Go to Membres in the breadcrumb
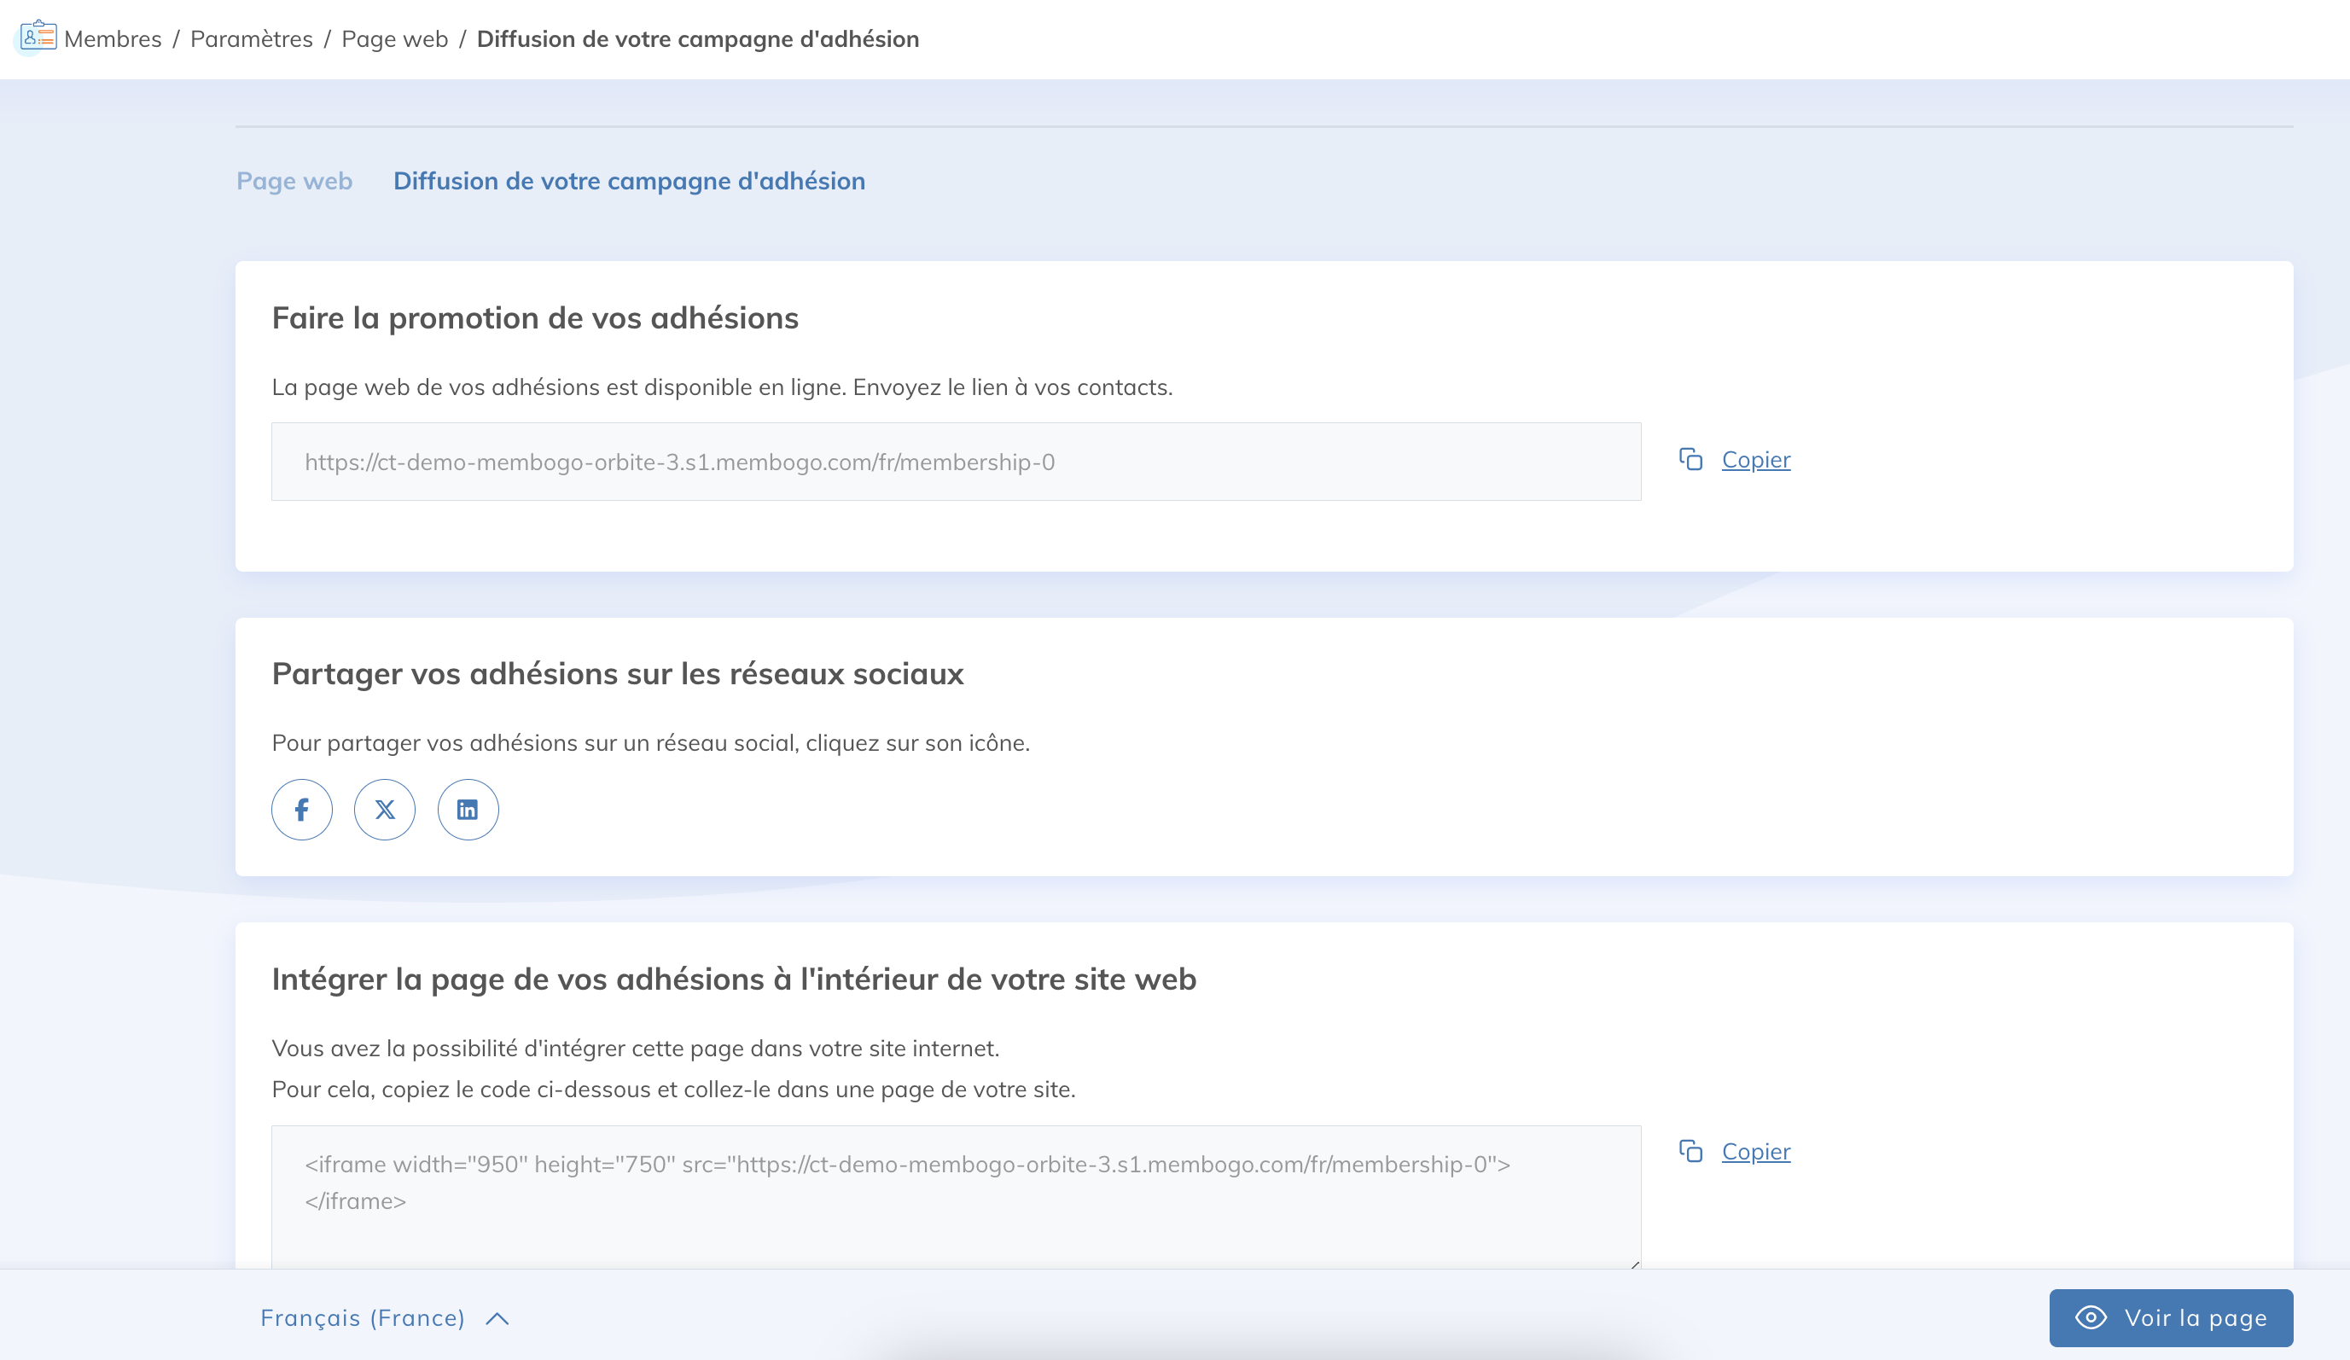This screenshot has width=2350, height=1360. (113, 39)
